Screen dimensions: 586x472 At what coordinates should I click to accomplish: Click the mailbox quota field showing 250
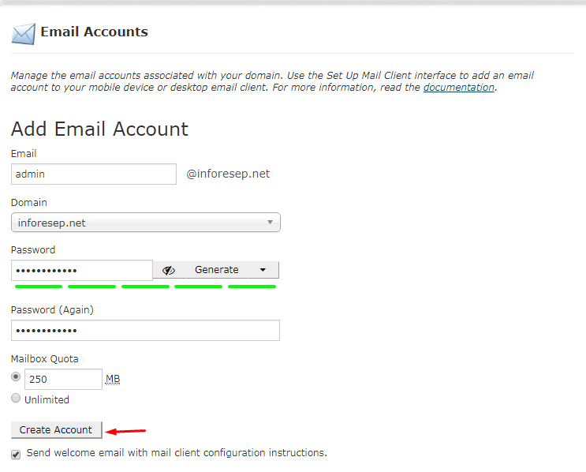[63, 379]
